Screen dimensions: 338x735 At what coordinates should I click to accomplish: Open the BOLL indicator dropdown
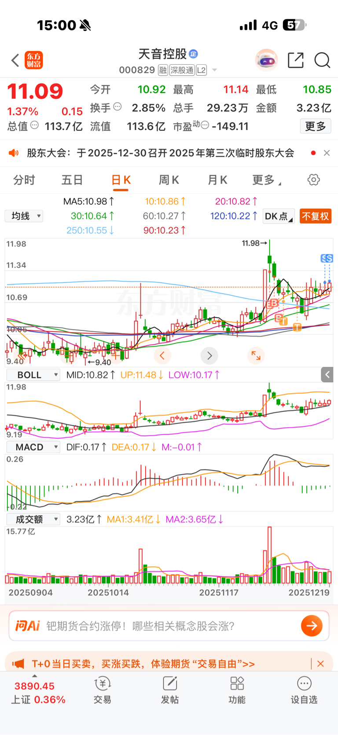[x=33, y=375]
